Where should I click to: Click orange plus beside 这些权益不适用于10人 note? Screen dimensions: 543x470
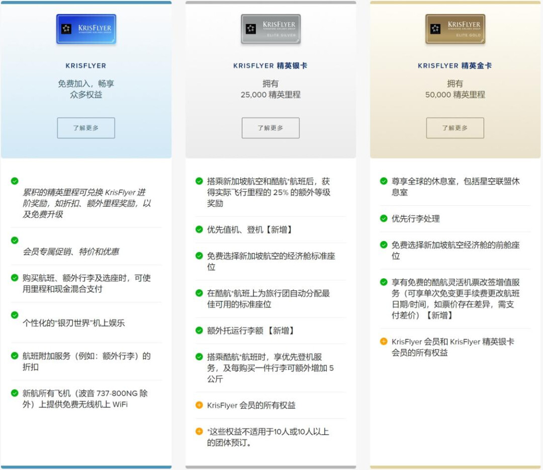point(199,432)
